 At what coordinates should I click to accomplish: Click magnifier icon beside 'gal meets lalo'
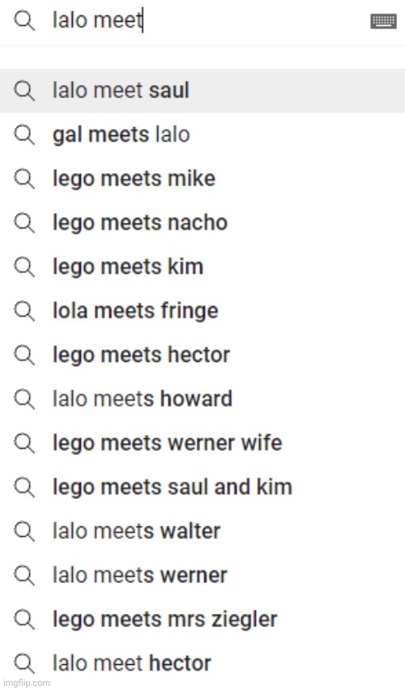(x=23, y=134)
